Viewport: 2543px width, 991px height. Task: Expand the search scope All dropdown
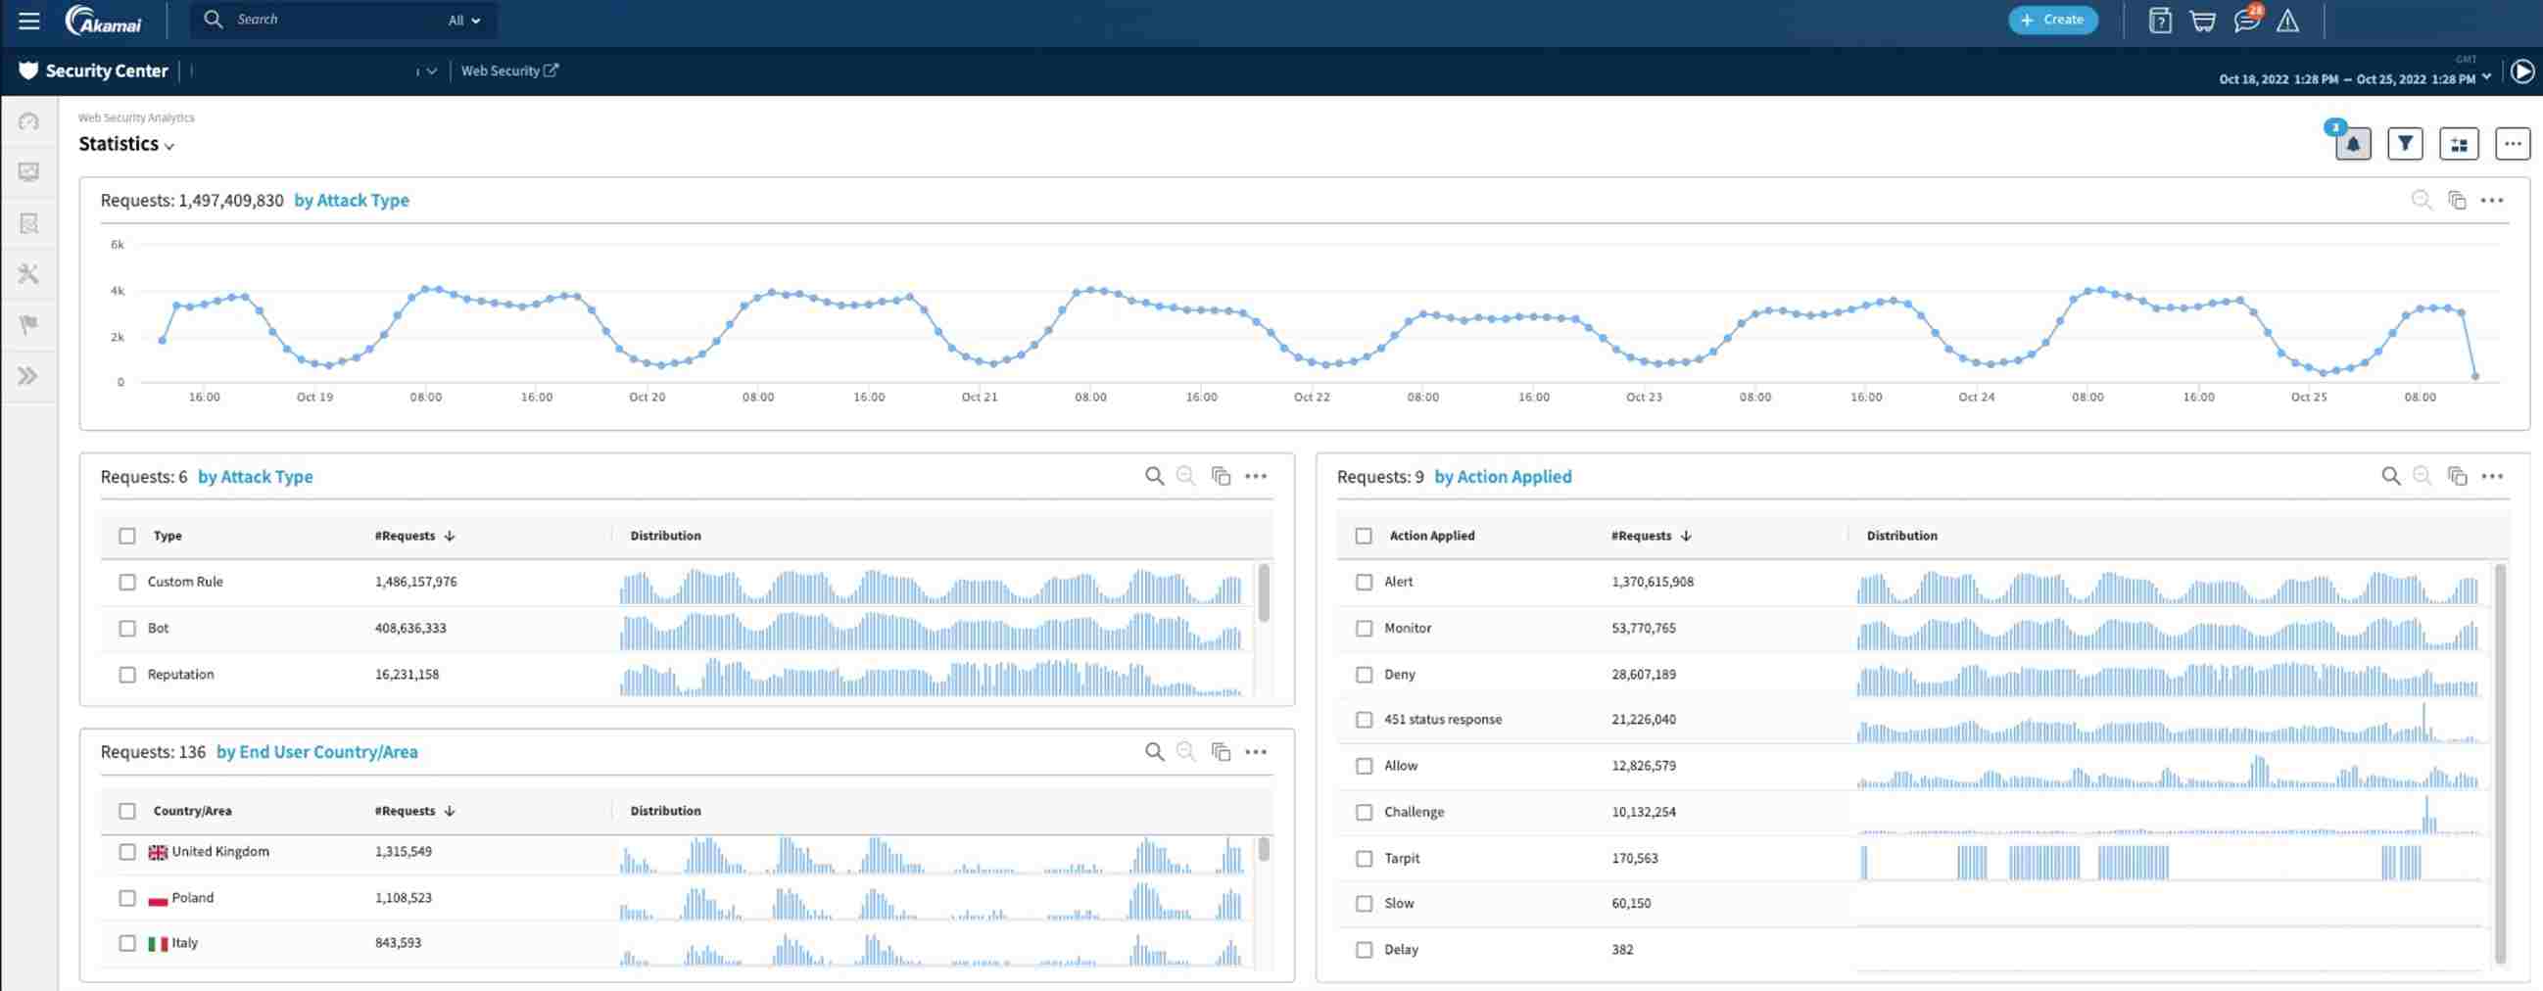click(x=464, y=20)
